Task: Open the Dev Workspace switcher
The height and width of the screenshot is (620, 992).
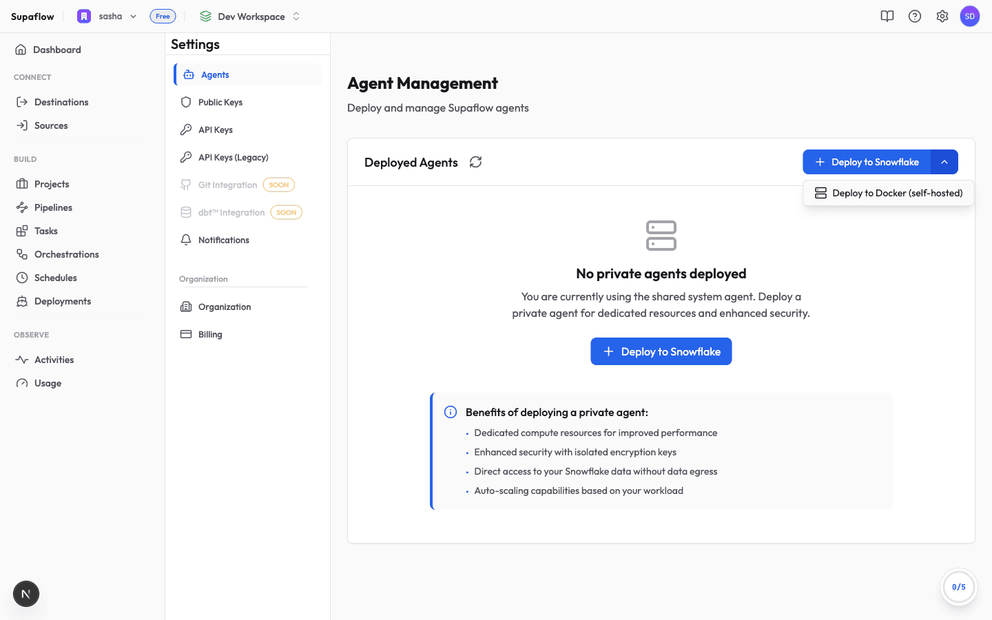Action: click(250, 16)
